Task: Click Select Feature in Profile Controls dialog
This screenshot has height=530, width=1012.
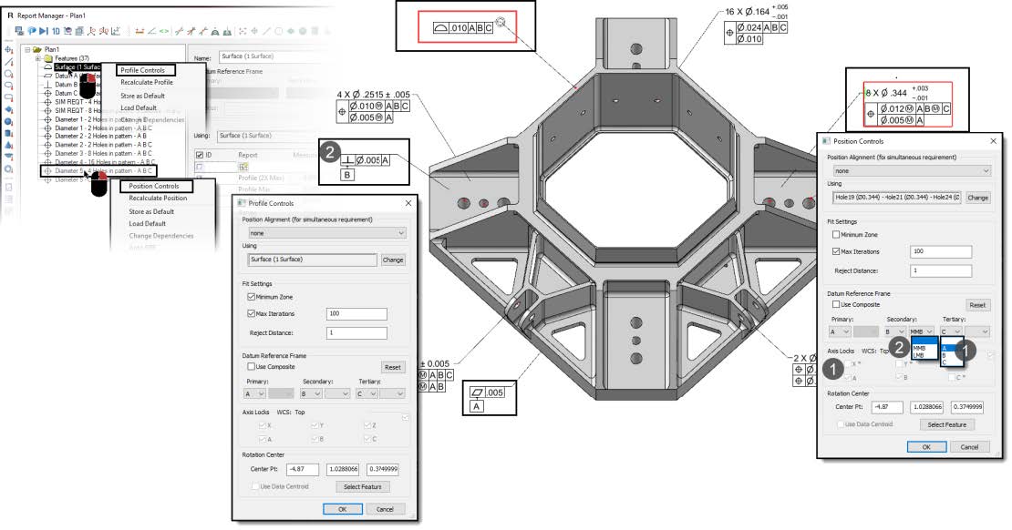Action: [363, 486]
